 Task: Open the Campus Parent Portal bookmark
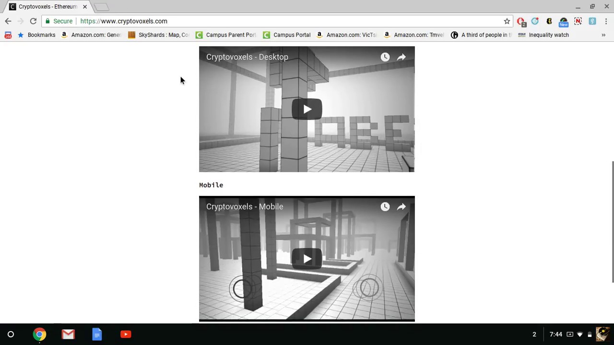pyautogui.click(x=226, y=35)
